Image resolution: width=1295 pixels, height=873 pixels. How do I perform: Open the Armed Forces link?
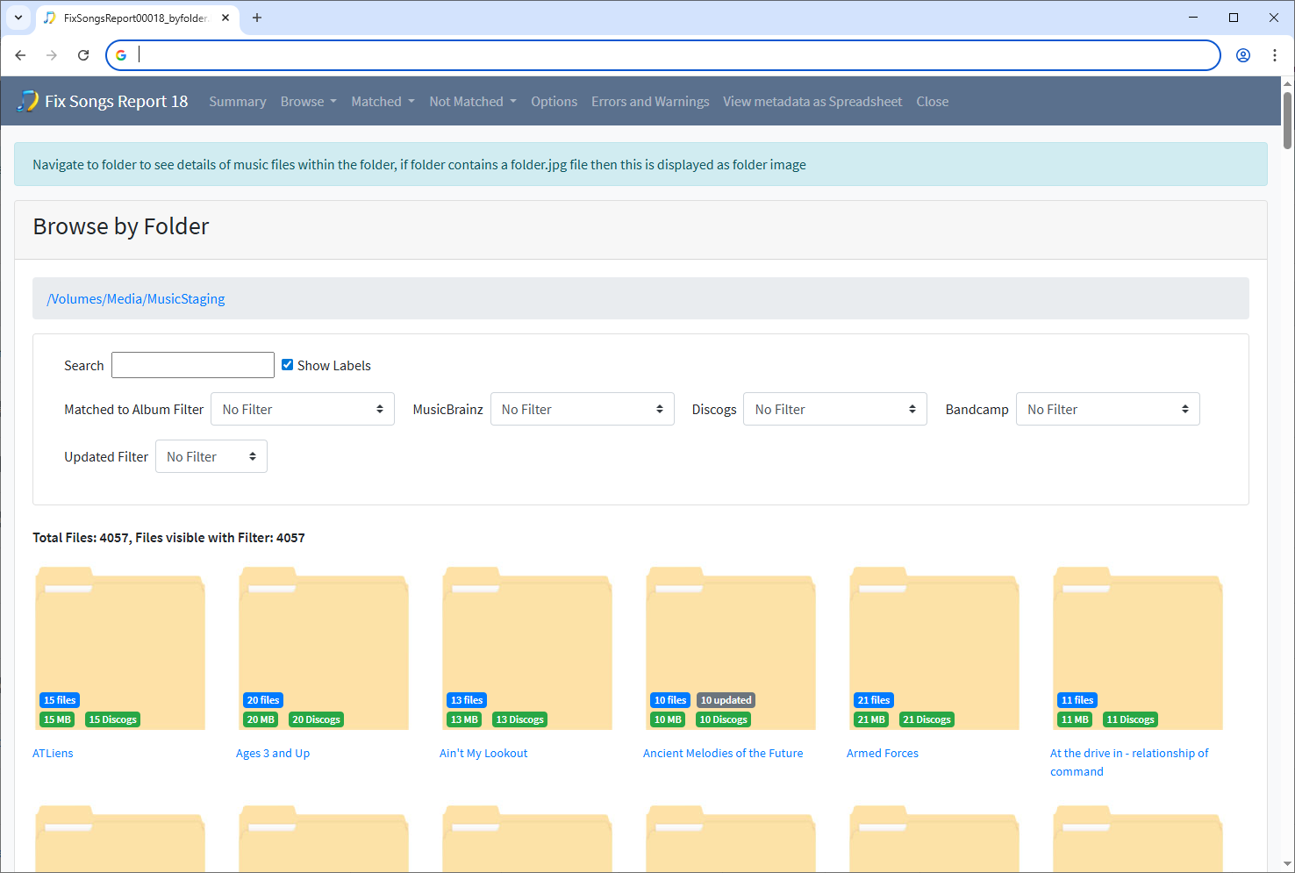point(883,753)
